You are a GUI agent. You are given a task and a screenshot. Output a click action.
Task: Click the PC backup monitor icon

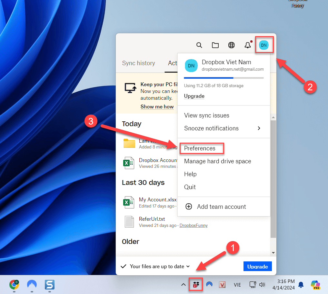(131, 88)
